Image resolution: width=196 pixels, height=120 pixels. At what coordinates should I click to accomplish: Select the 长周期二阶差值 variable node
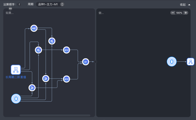click(16, 70)
